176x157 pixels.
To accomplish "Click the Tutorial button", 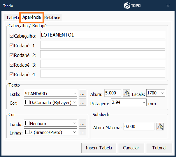I will click(159, 148).
